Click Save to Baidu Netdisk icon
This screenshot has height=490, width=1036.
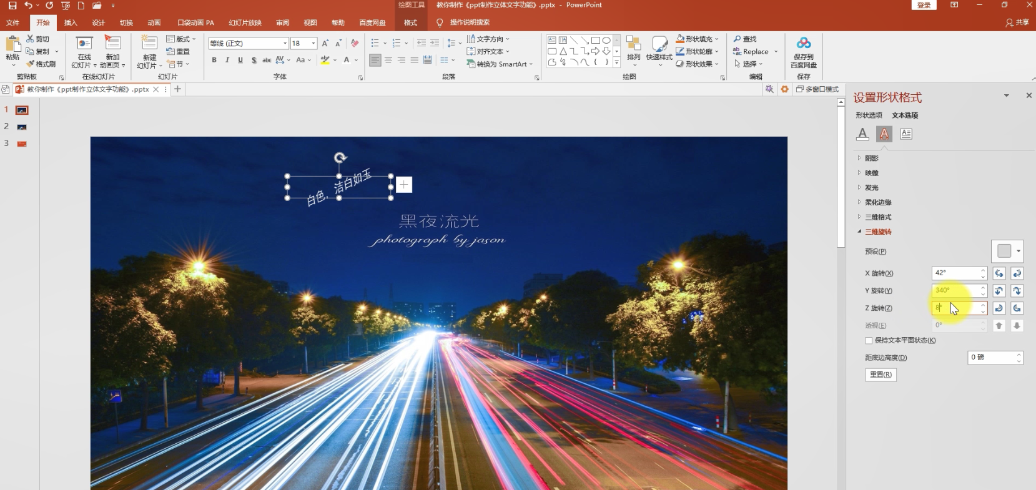click(x=804, y=43)
